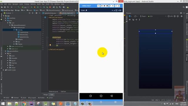188x106 pixels.
Task: Open the Navigate menu
Action: (x=15, y=4)
